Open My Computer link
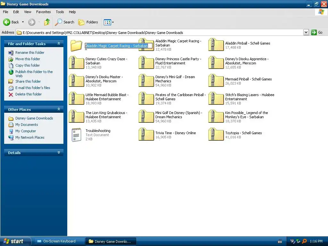328x246 pixels. (x=26, y=131)
